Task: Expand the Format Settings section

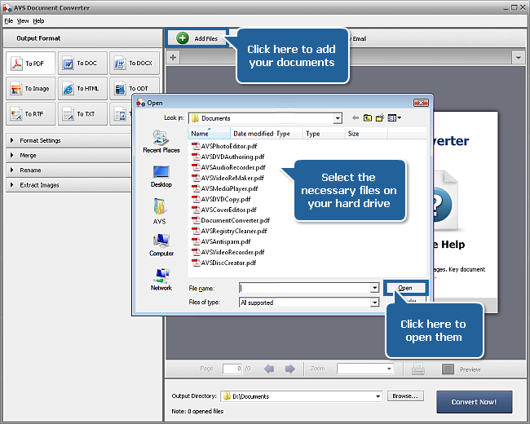Action: click(68, 140)
